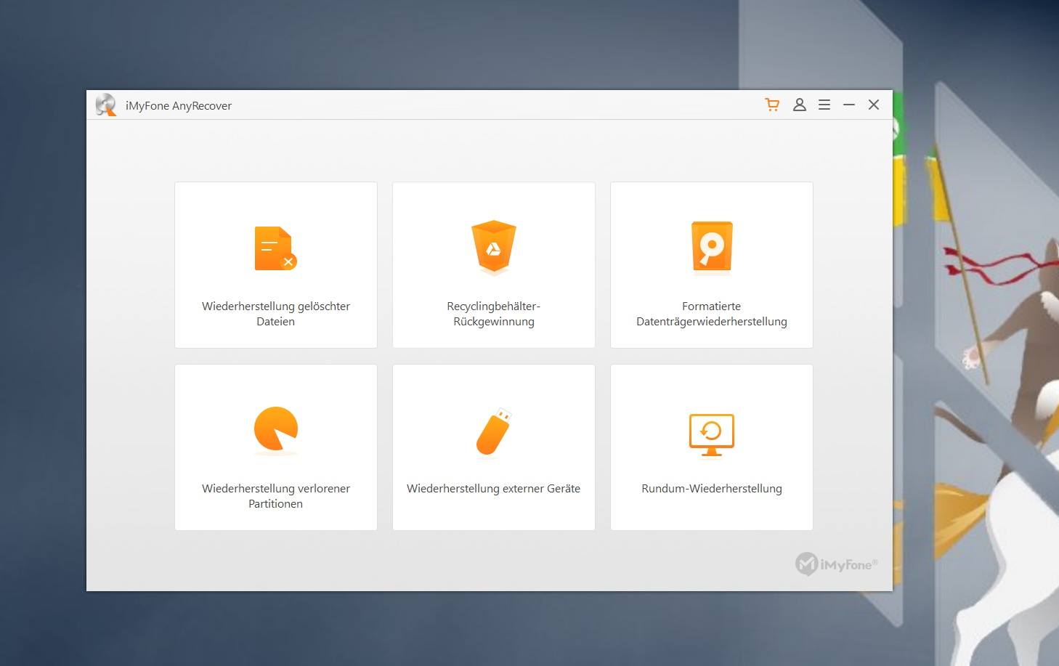The height and width of the screenshot is (666, 1059).
Task: Click the deleted files recovery document icon
Action: pos(275,248)
